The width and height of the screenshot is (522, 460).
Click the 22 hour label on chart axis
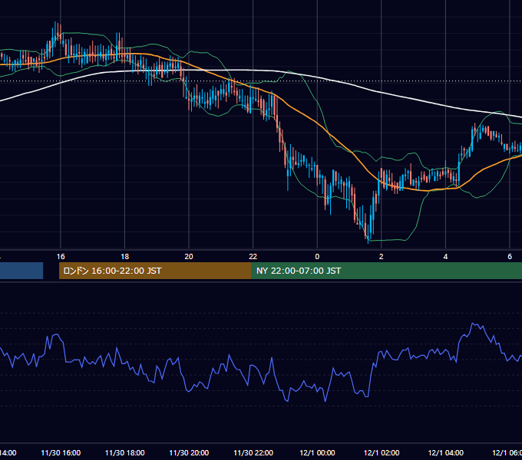click(253, 257)
